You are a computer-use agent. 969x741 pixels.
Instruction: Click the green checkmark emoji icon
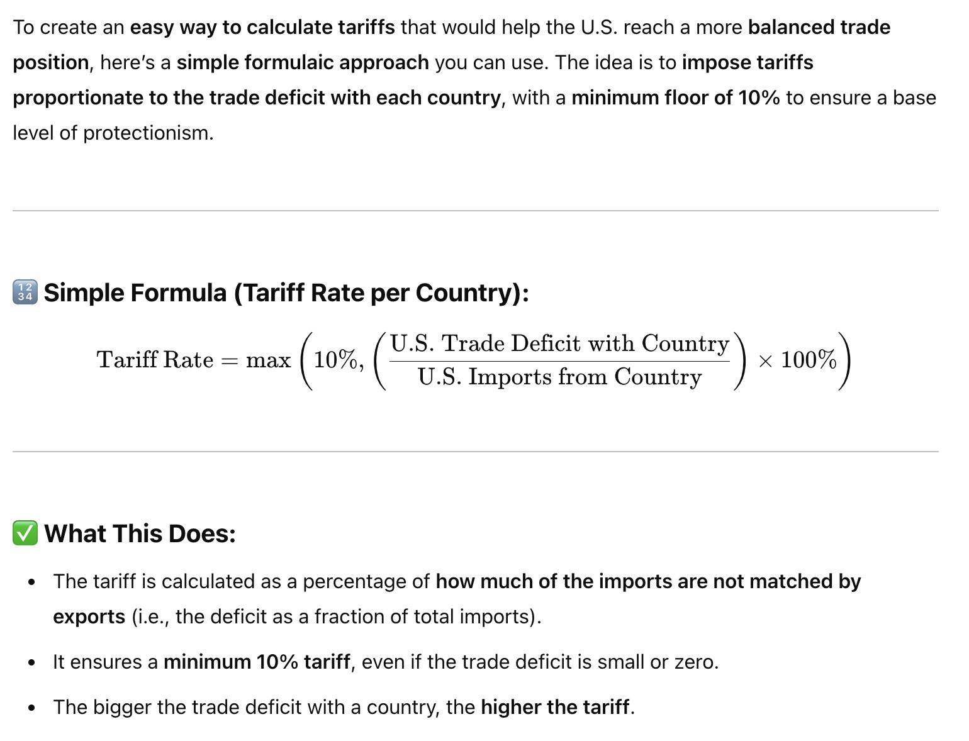click(25, 533)
